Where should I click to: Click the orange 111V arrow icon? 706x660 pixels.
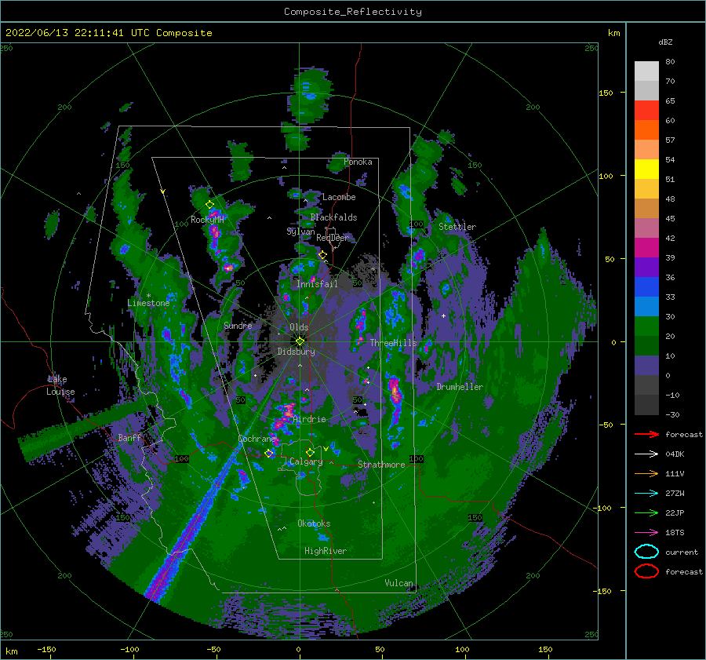(x=646, y=473)
